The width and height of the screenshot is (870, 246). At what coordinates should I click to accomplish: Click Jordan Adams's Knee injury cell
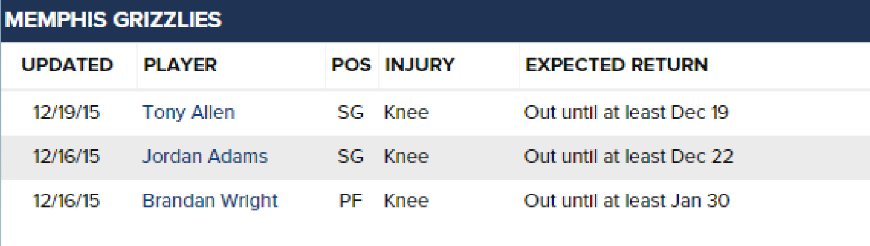[x=406, y=157]
